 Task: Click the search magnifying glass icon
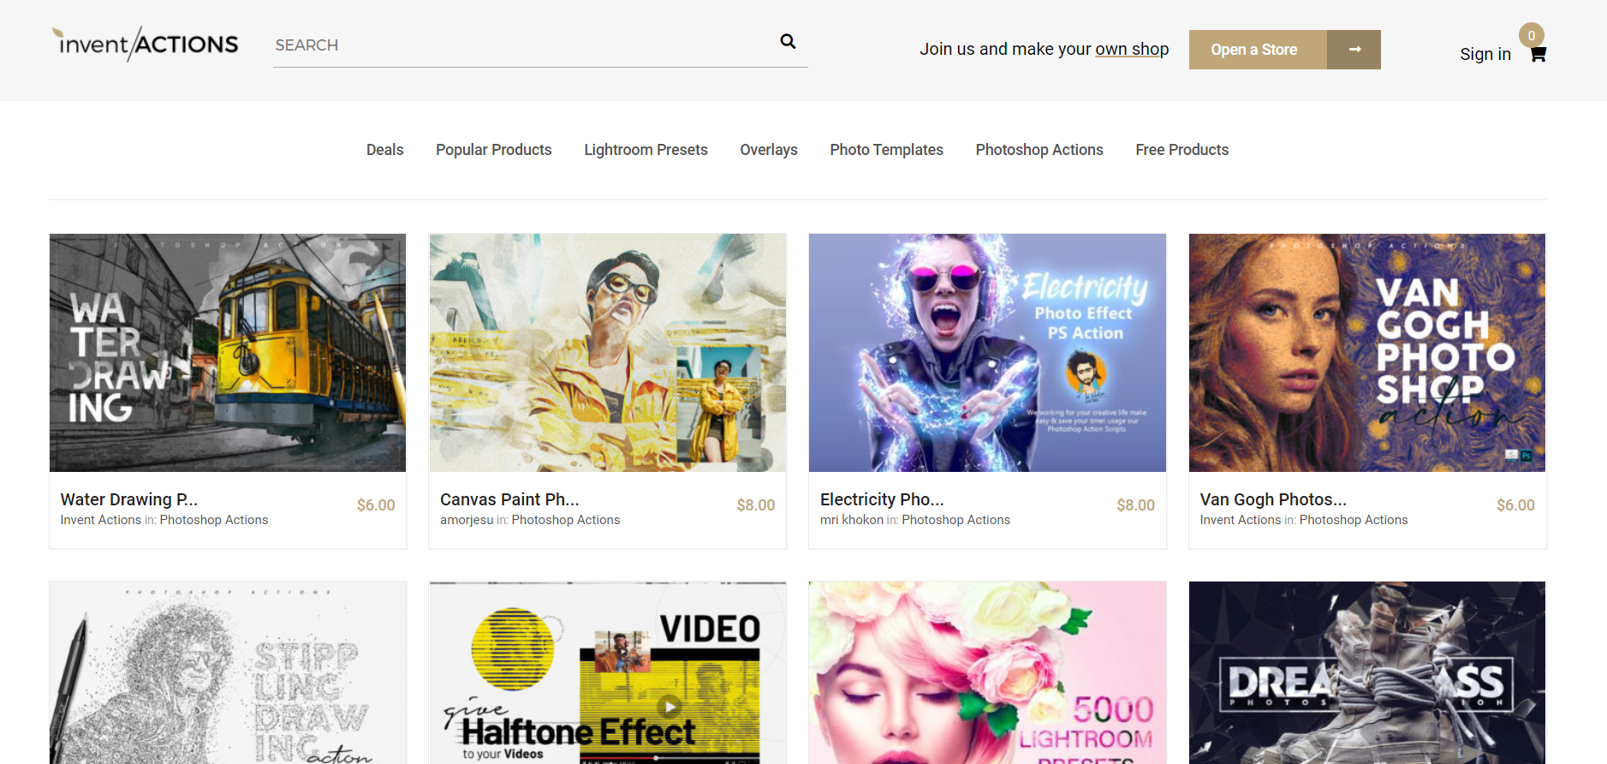coord(788,41)
